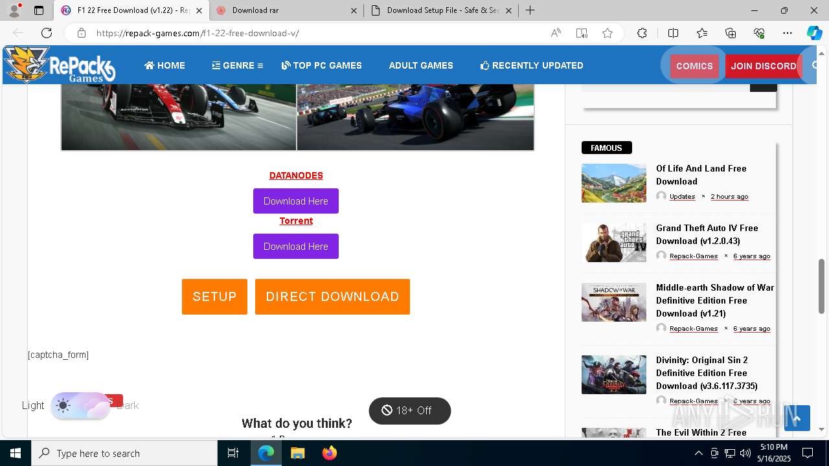Image resolution: width=829 pixels, height=466 pixels.
Task: Open the Browser essentials heart icon
Action: click(x=759, y=33)
